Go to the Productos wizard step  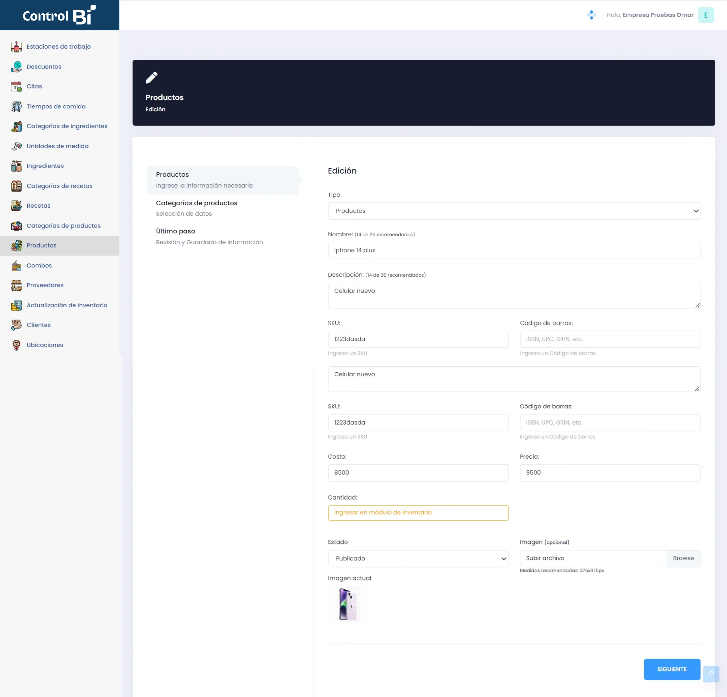pos(223,180)
